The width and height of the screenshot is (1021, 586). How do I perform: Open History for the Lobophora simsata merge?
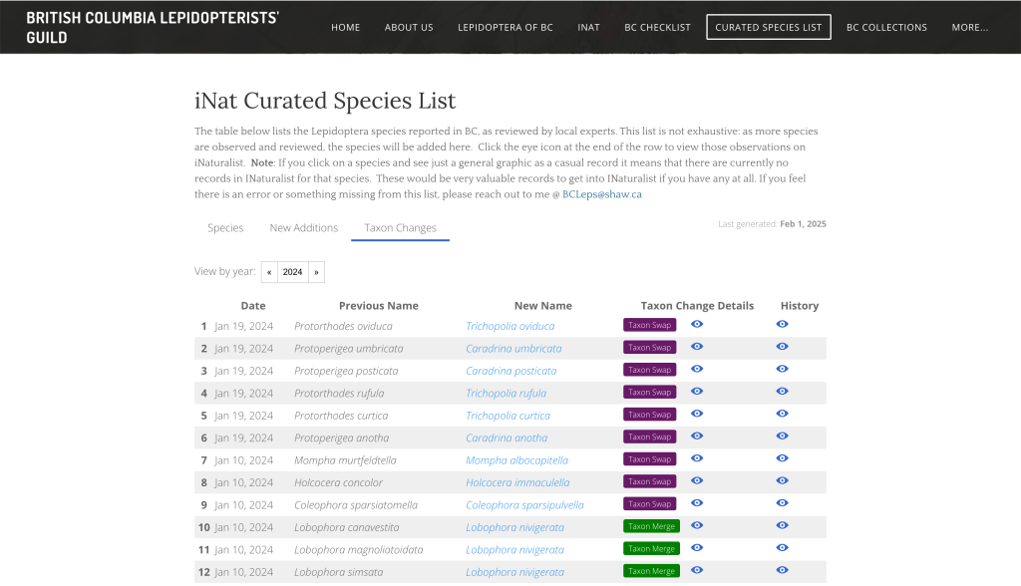[782, 571]
